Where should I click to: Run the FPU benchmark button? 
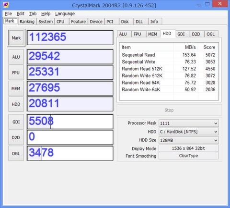pyautogui.click(x=16, y=73)
